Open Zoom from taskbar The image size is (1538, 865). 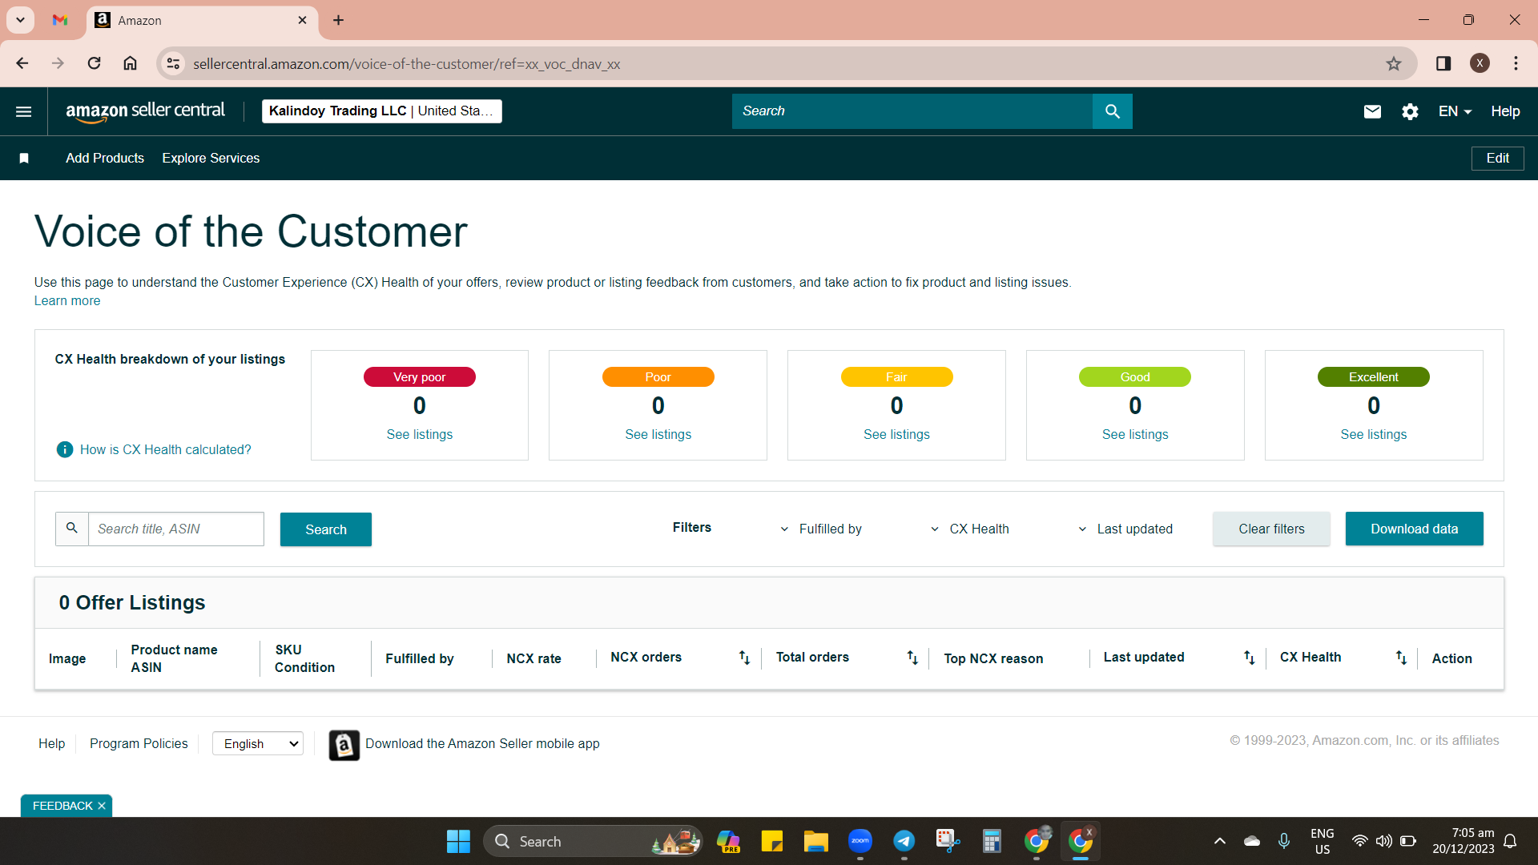[860, 841]
